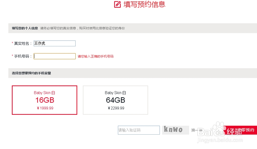Click the 选择您想要预约的手机容量 section bar

(31, 73)
